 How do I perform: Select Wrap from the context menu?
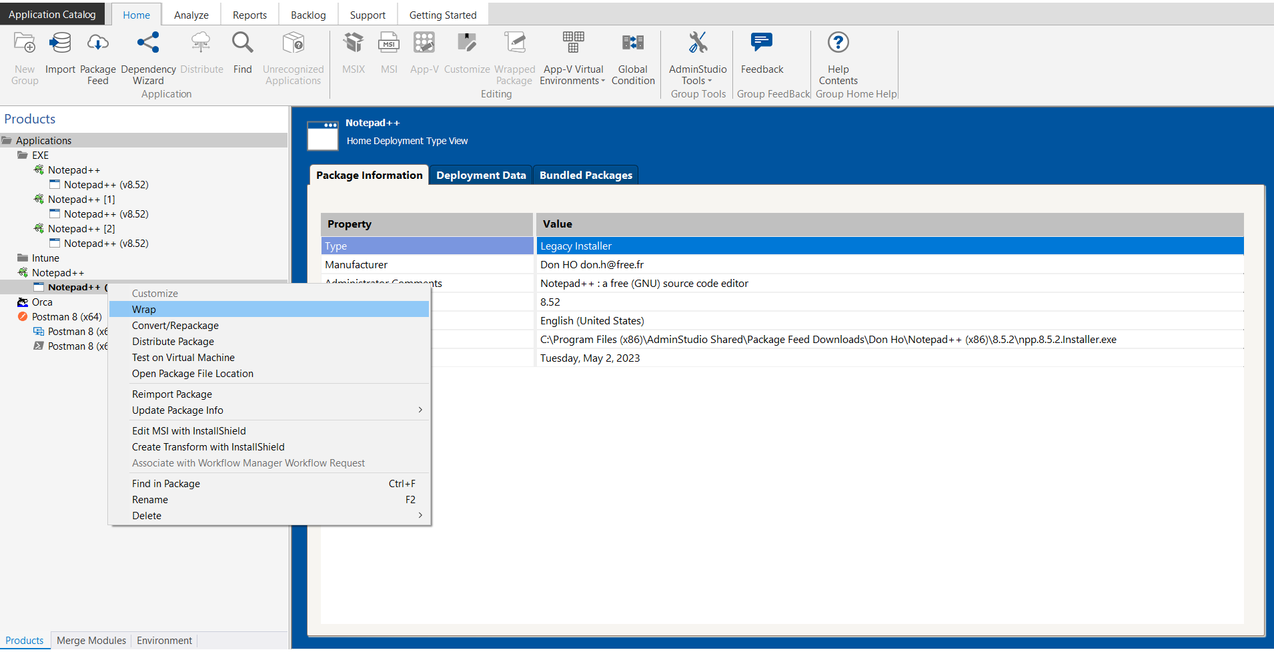click(x=144, y=310)
